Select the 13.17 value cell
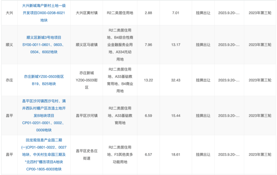The width and height of the screenshot is (277, 175). (x=176, y=45)
